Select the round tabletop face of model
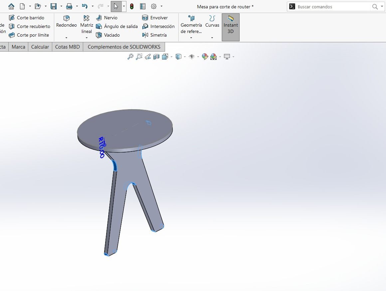 tap(125, 129)
